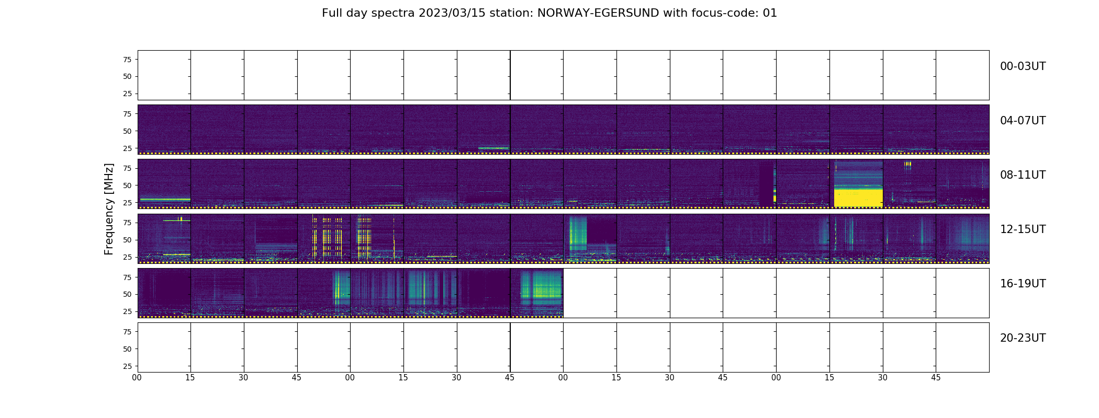This screenshot has height=418, width=1099.
Task: Click the 50 tick of the 04-07UT row
Action: (127, 131)
